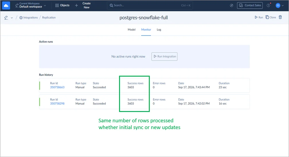Click the Replication breadcrumb

click(49, 17)
